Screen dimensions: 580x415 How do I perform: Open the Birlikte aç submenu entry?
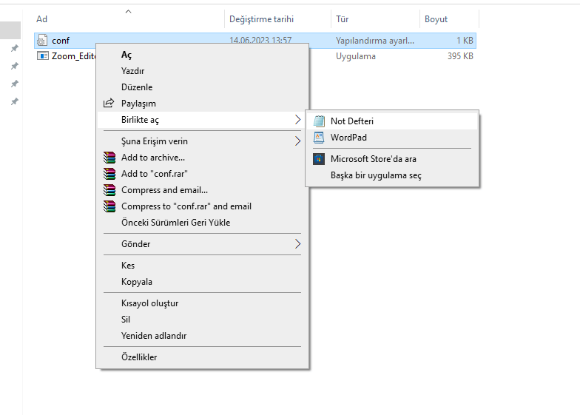(x=203, y=120)
